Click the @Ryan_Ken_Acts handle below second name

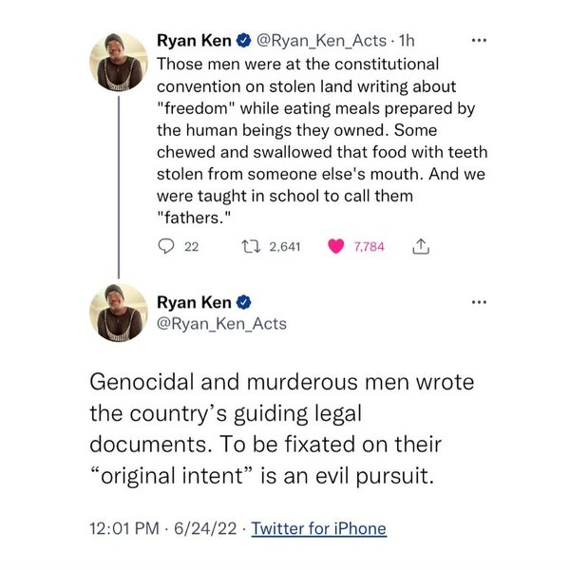(220, 324)
